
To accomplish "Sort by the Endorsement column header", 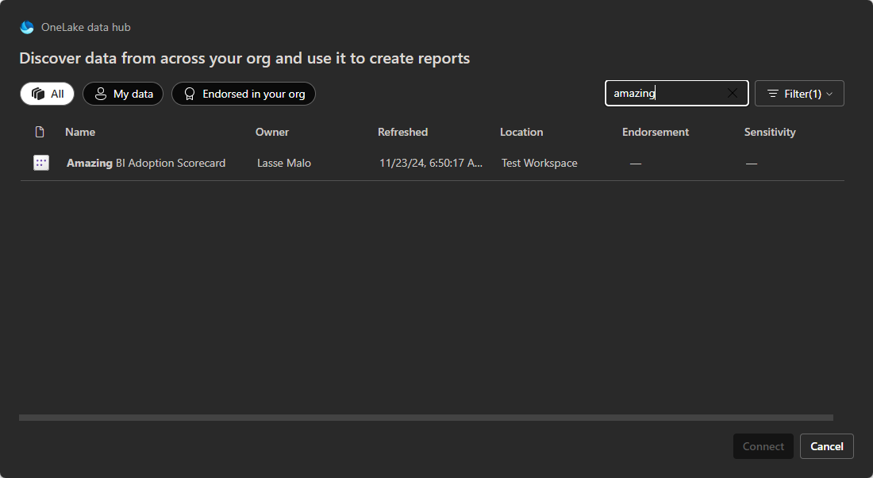I will click(656, 132).
